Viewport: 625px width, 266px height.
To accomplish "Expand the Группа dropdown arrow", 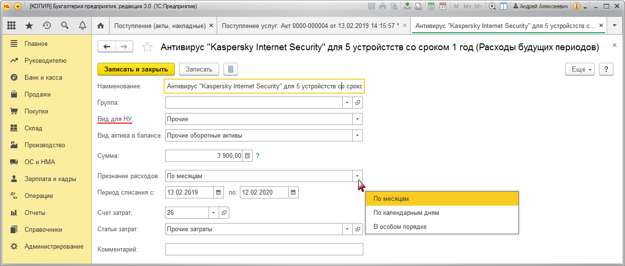I will (x=348, y=102).
